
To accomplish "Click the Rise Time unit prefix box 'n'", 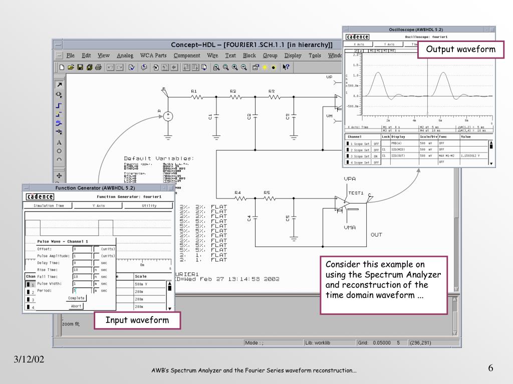I will [96, 269].
